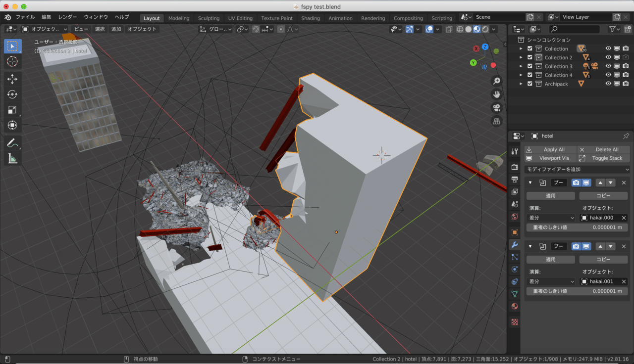Screen dimensions: 634x364
Task: Open the Physics properties tab
Action: pos(515,270)
